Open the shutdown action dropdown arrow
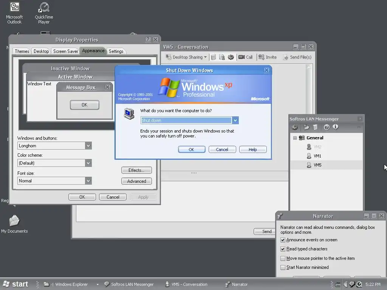387x290 pixels. (235, 120)
